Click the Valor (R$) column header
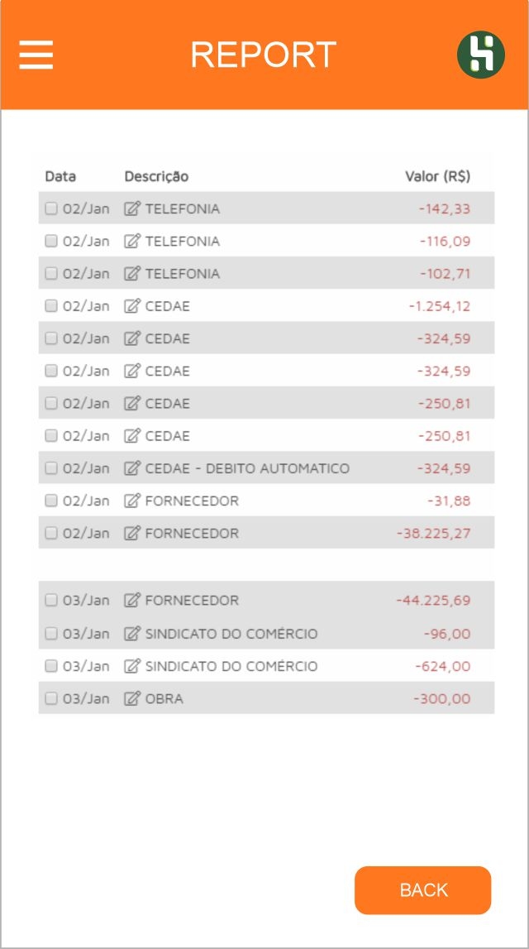The image size is (529, 949). click(x=437, y=176)
